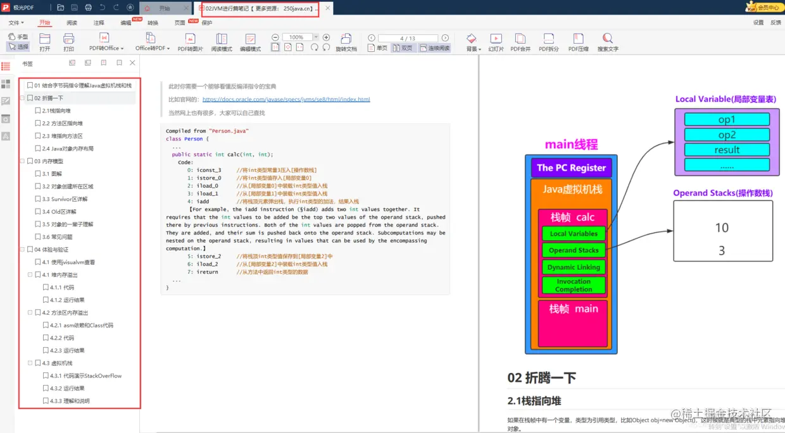Collapse the 4.3 虚拟机栈 node
Image resolution: width=785 pixels, height=433 pixels.
pos(30,363)
